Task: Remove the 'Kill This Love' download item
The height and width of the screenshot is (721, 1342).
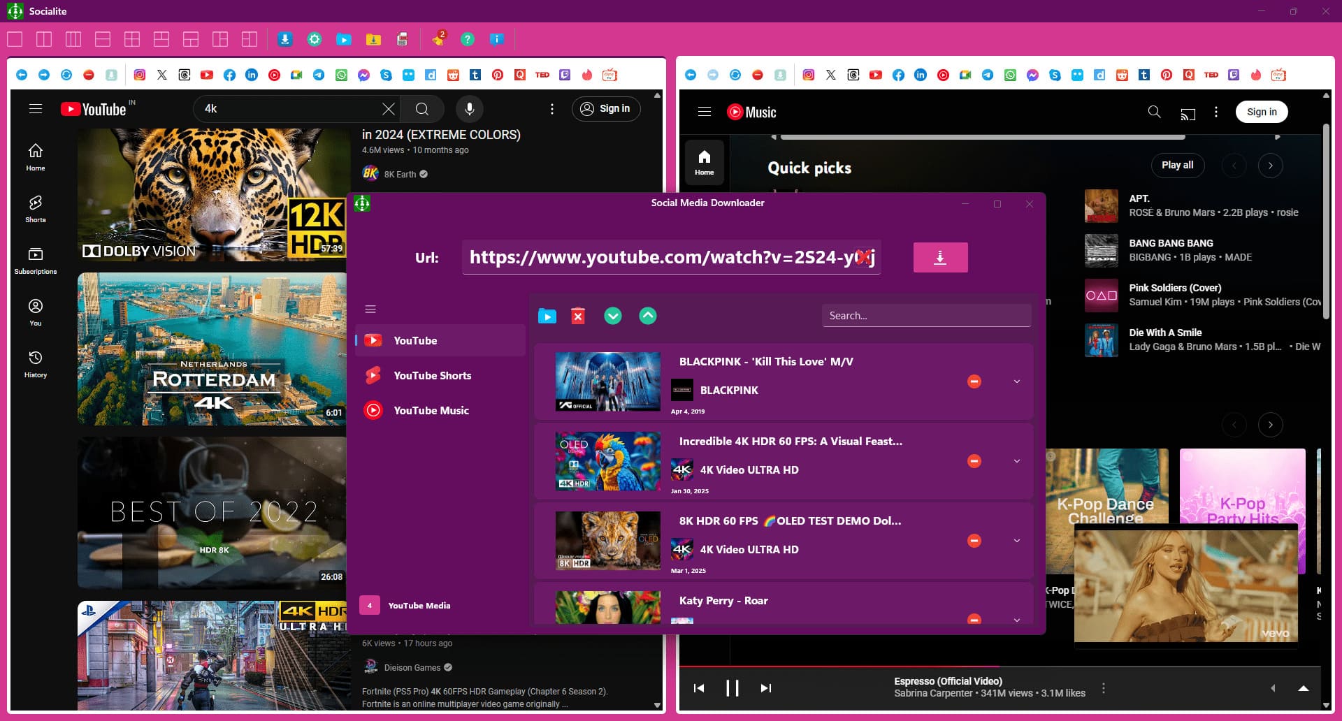Action: (974, 381)
